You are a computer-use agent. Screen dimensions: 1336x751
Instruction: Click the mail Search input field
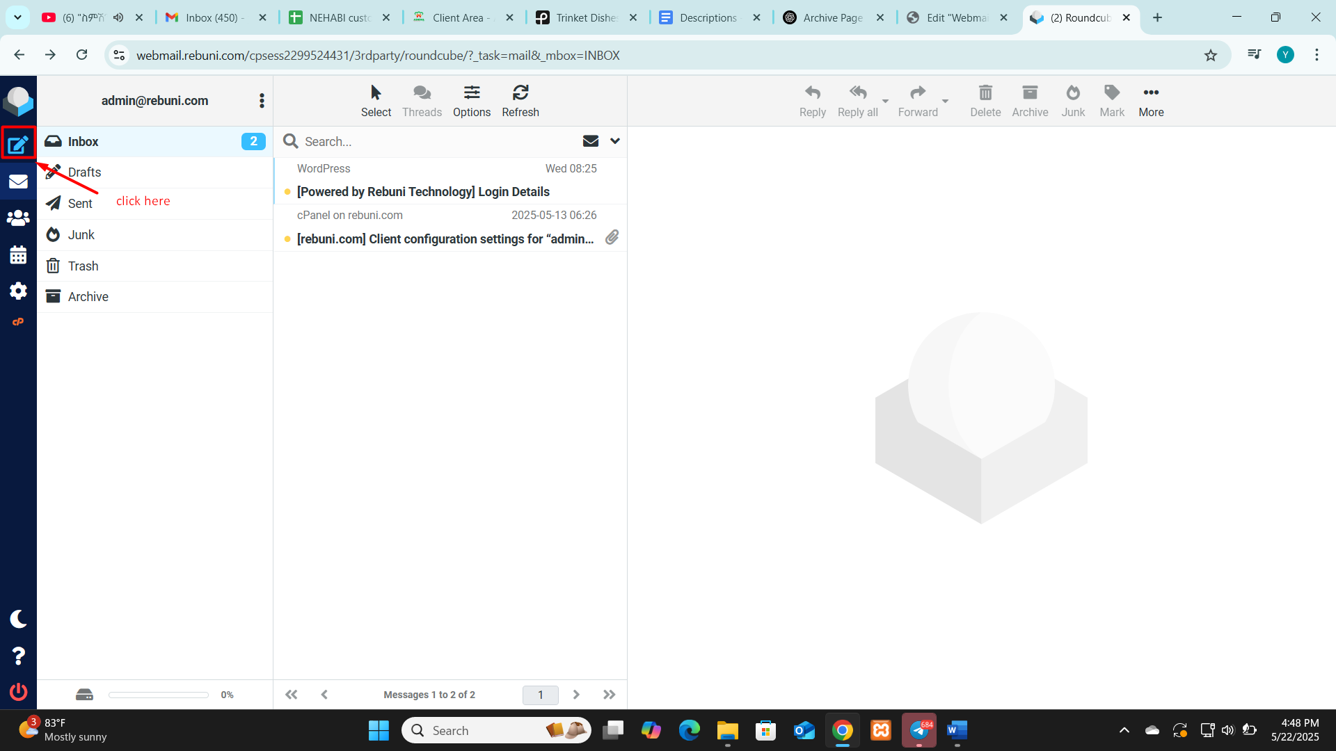point(431,141)
